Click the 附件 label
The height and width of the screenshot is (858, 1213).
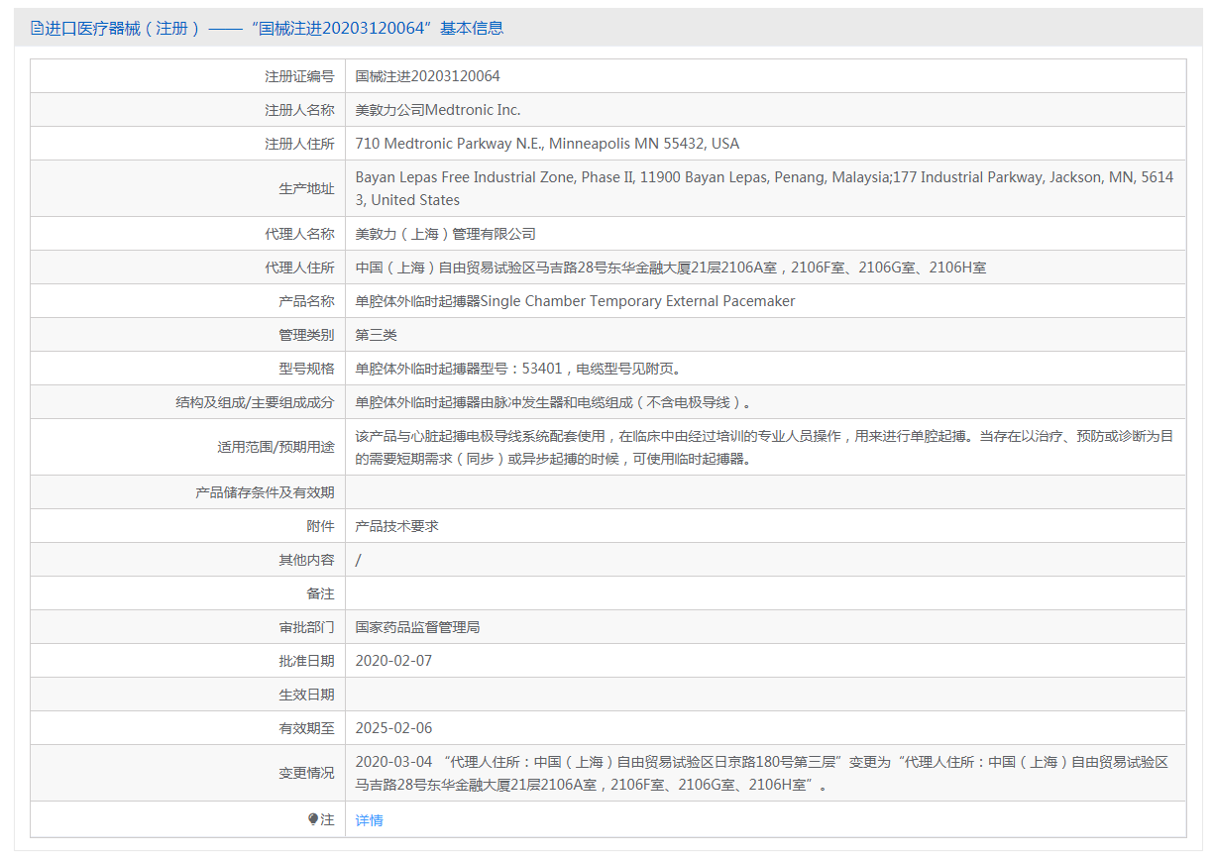320,526
